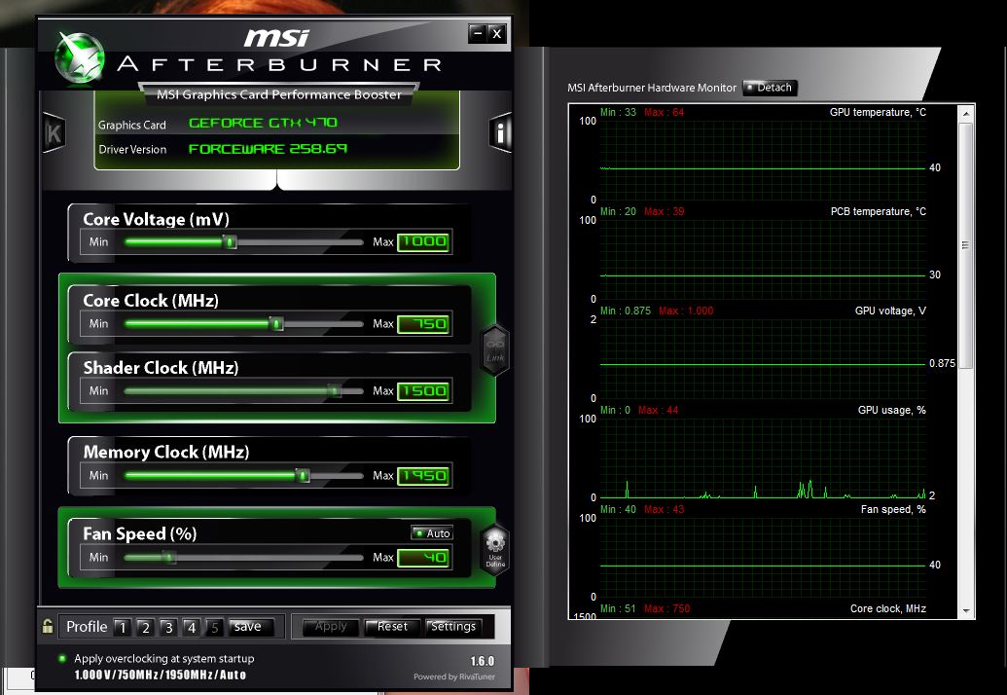Click the hardware monitor scroll up arrow

click(x=966, y=114)
